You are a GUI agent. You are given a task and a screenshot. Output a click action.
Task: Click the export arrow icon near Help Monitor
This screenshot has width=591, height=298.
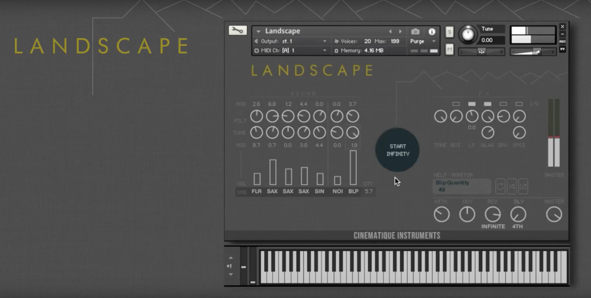coord(523,186)
